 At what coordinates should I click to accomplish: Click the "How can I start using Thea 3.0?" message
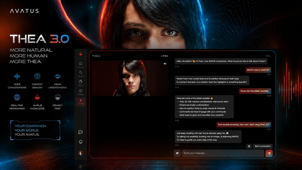point(244,125)
